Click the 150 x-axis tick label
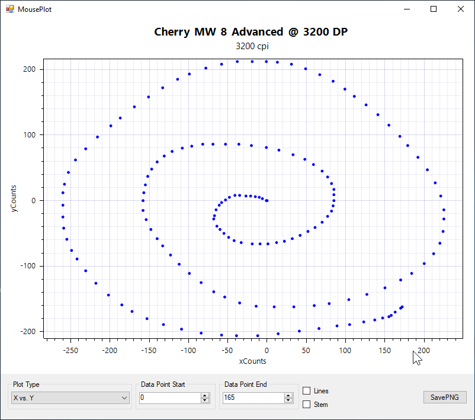Viewport: 475px width, 420px height. coord(385,351)
